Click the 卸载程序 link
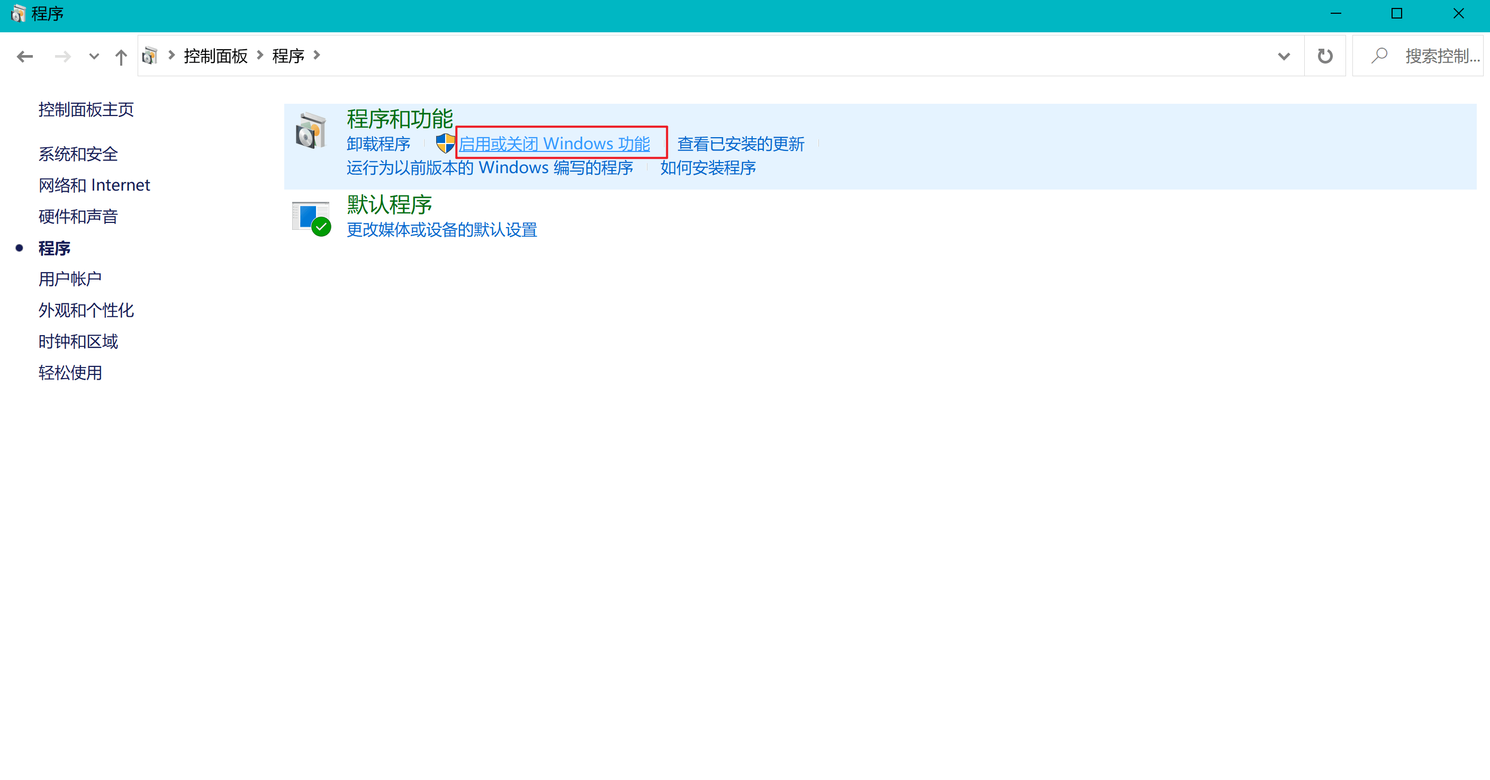This screenshot has height=780, width=1490. coord(378,144)
